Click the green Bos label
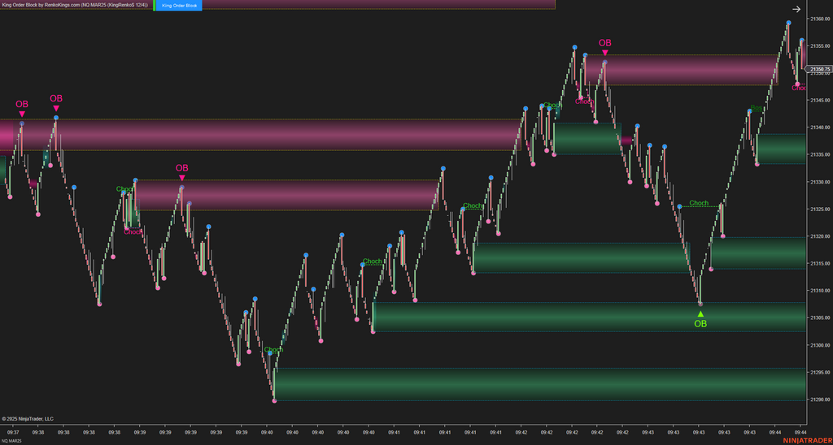Viewport: 833px width, 445px height. [x=756, y=108]
